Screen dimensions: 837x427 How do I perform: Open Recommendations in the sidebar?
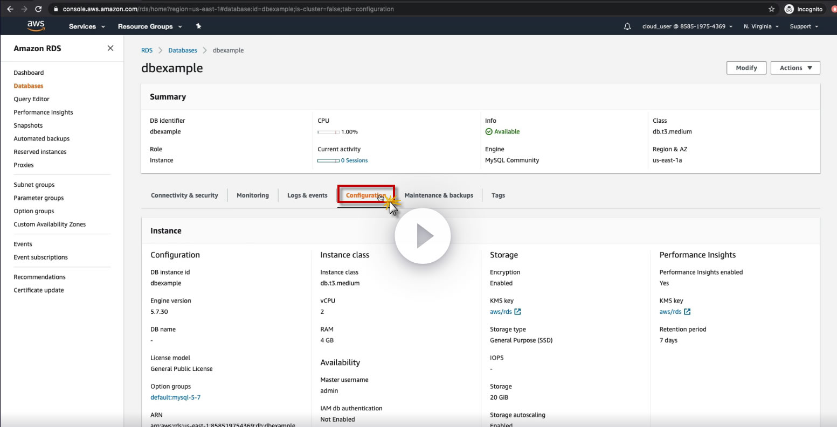tap(39, 277)
